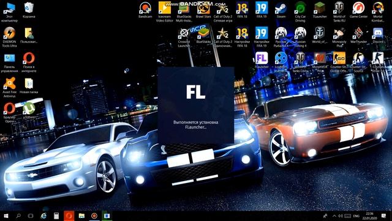Screen dimensions: 392x221
Task: Click the "Выполняется установка FLauncher..." text
Action: [196, 125]
